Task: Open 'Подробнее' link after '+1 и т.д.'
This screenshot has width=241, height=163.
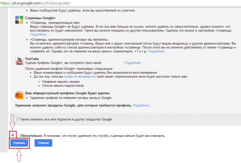Action: point(156,51)
